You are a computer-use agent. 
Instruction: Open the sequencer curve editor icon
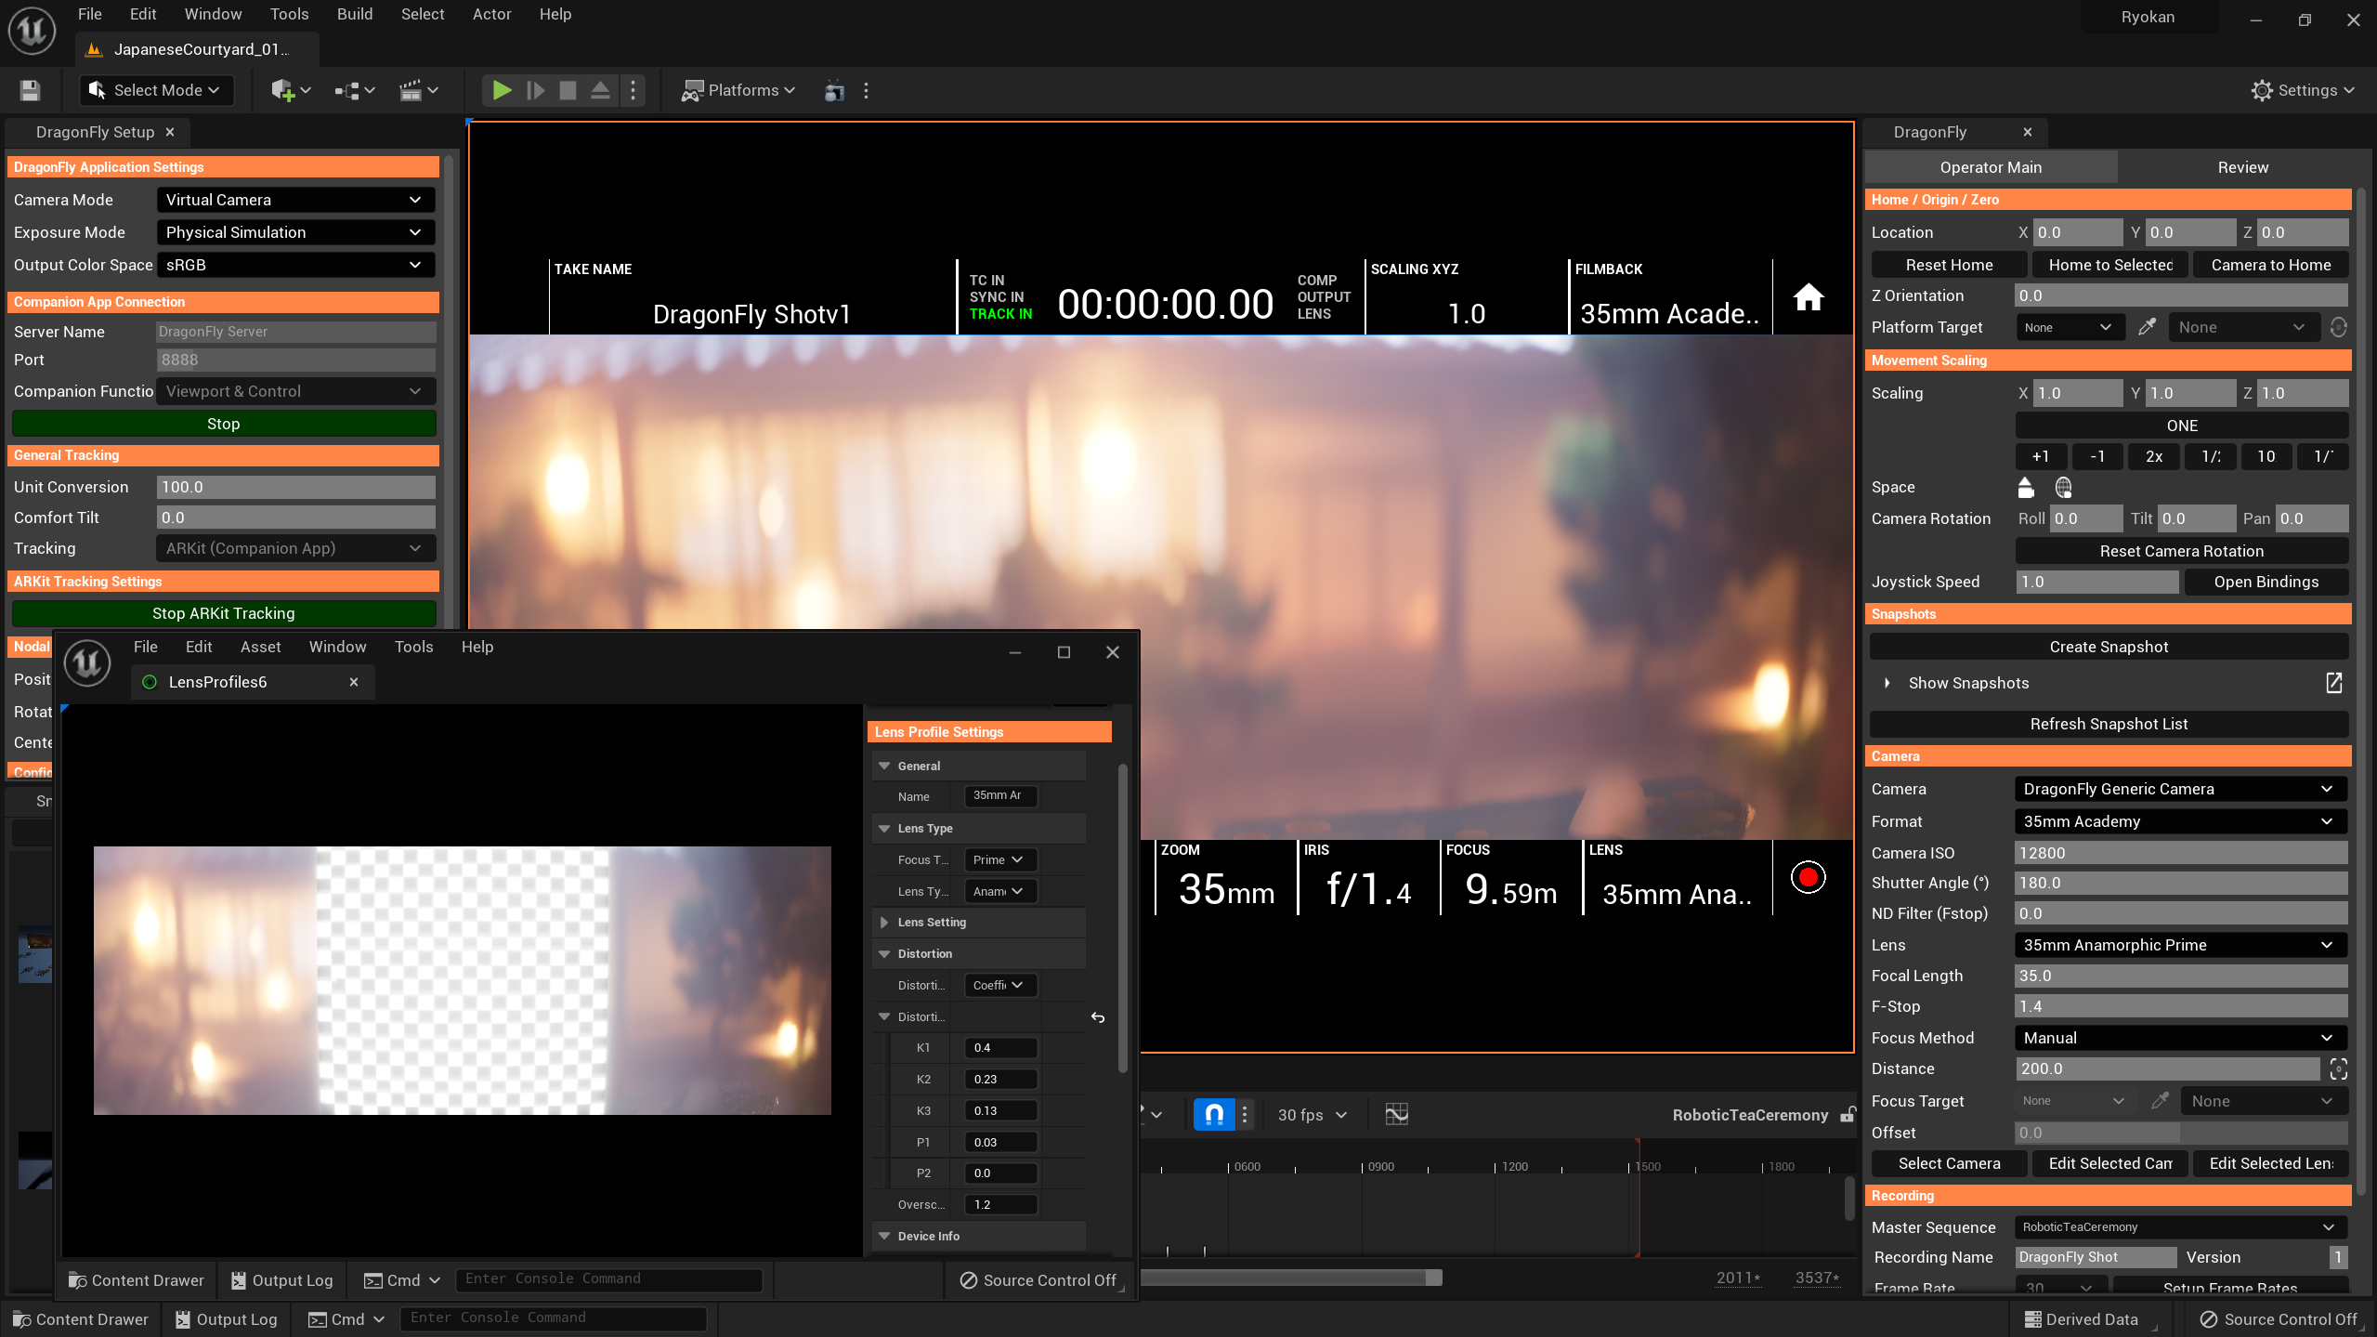(1396, 1114)
